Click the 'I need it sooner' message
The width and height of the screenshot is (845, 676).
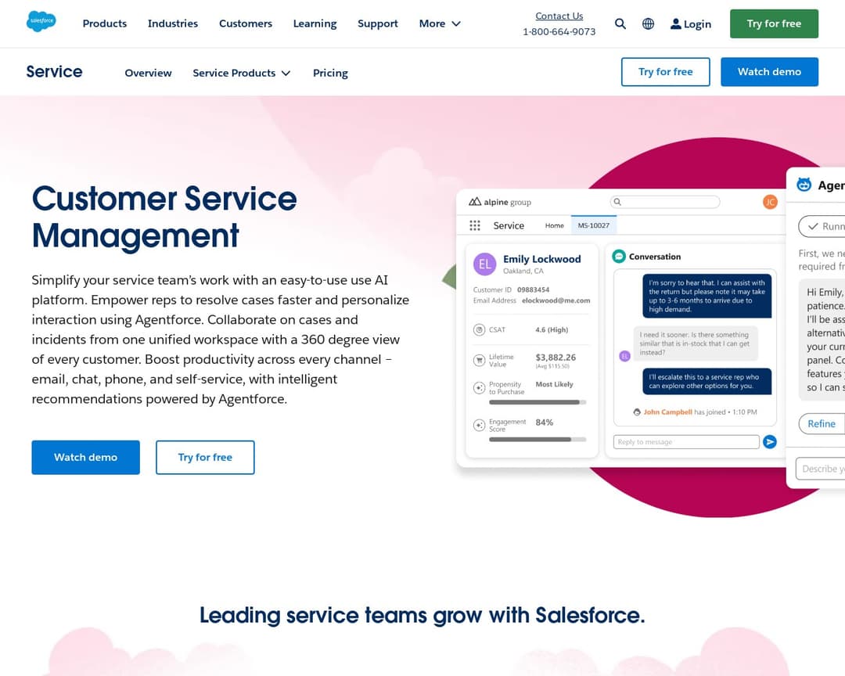[696, 343]
